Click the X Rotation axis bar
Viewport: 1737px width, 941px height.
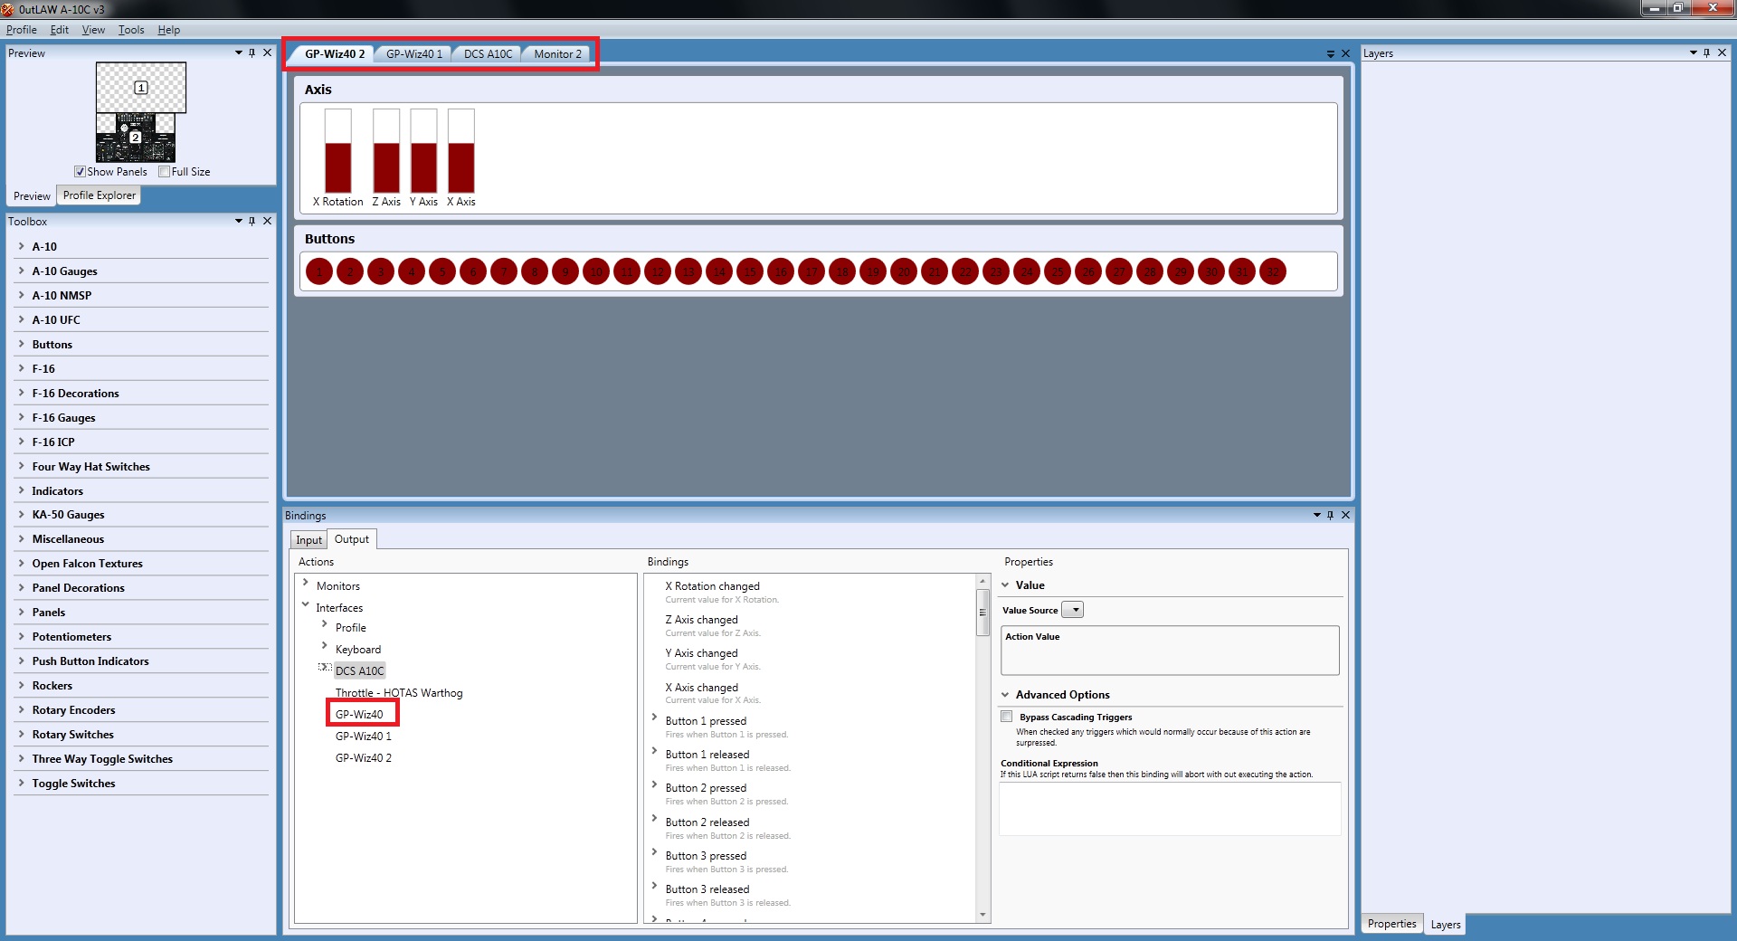[337, 150]
